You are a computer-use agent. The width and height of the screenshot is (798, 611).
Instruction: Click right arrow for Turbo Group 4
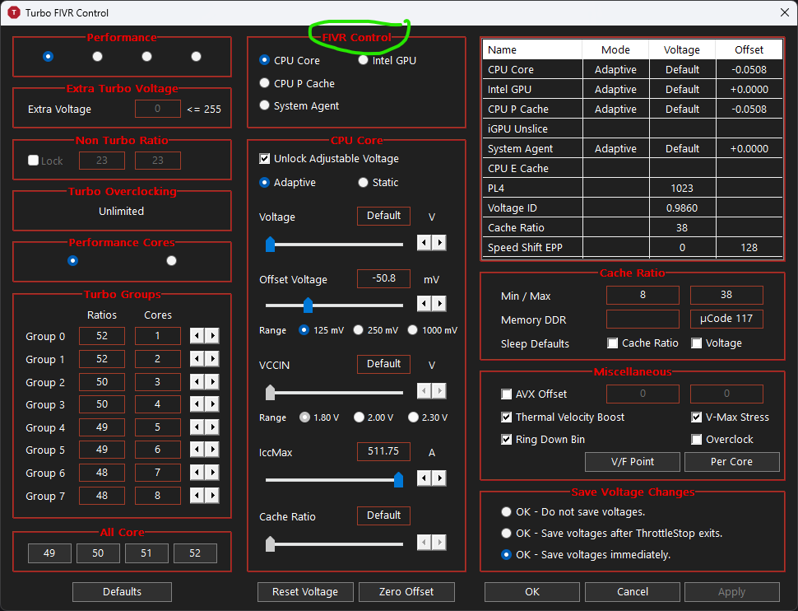[x=213, y=427]
